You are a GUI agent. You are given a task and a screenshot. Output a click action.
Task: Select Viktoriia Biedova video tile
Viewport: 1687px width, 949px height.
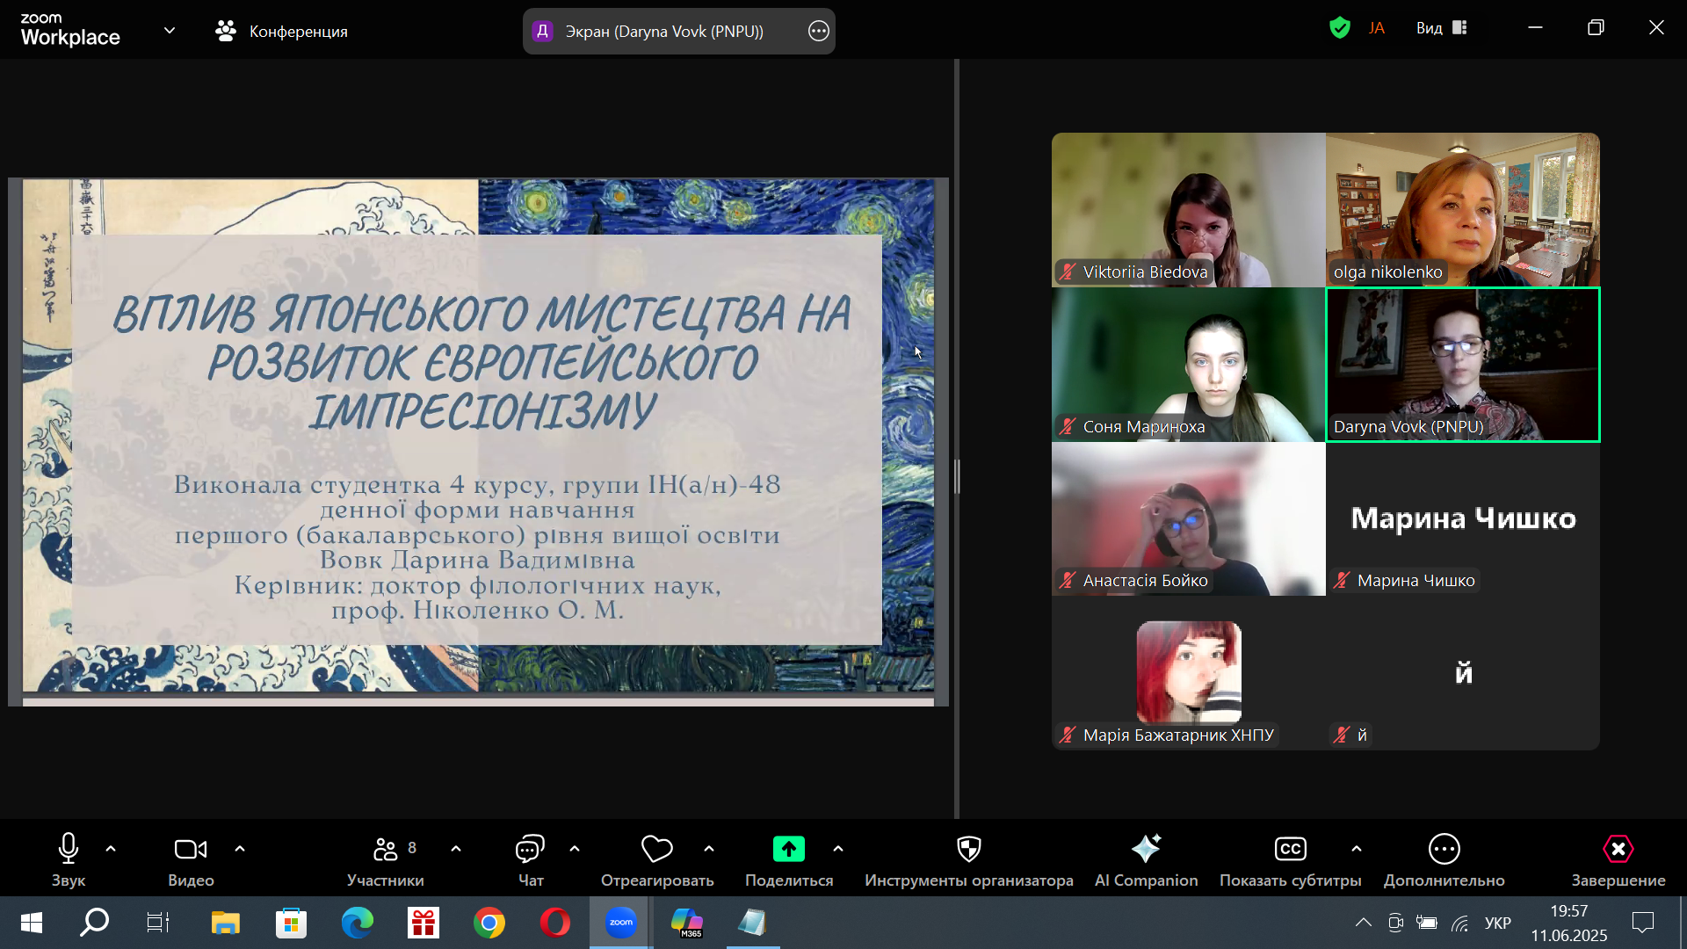[x=1188, y=210]
